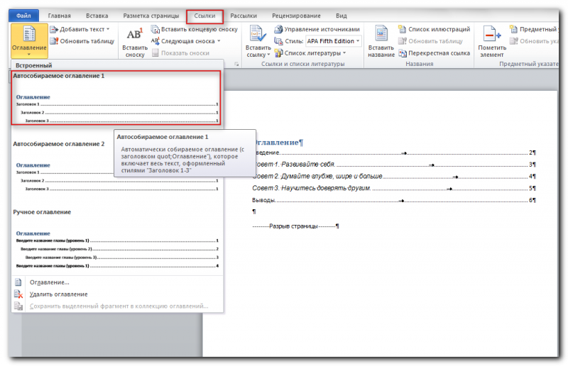Click Обновить таблицу next to Оглавление

pyautogui.click(x=82, y=41)
